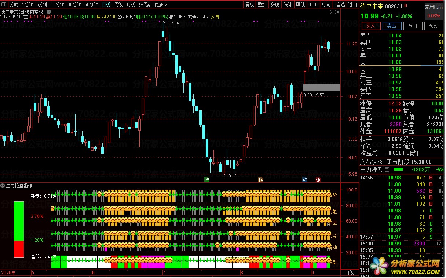Click the square icon beside the diamond
The height and width of the screenshot is (278, 446).
(x=336, y=12)
